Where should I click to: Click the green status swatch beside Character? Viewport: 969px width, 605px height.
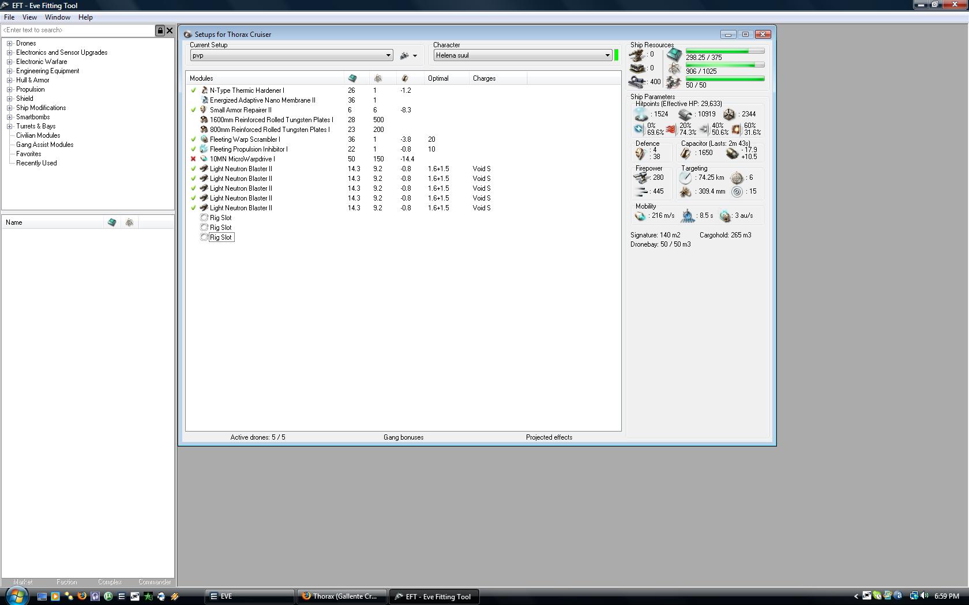(617, 55)
